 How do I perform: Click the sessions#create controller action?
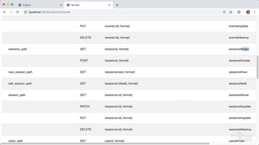pyautogui.click(x=239, y=60)
